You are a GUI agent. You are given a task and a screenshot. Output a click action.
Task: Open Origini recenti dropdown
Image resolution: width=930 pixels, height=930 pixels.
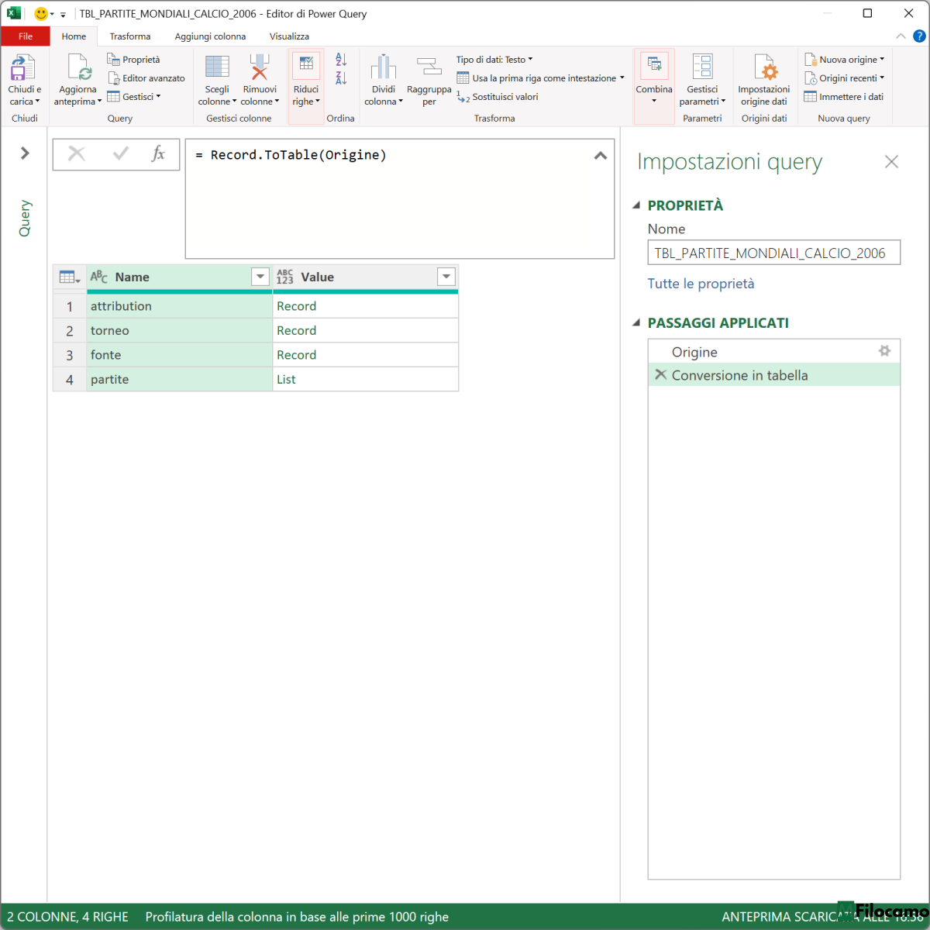click(844, 78)
